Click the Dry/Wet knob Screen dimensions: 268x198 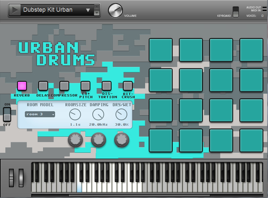click(121, 115)
